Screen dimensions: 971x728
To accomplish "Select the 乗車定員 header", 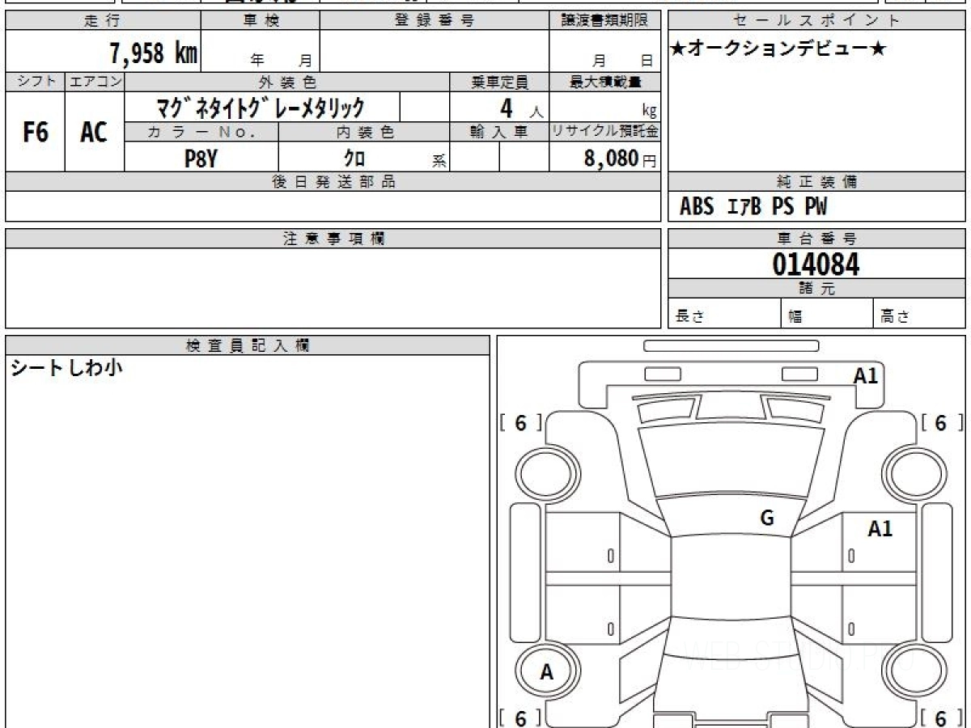I will tap(499, 82).
